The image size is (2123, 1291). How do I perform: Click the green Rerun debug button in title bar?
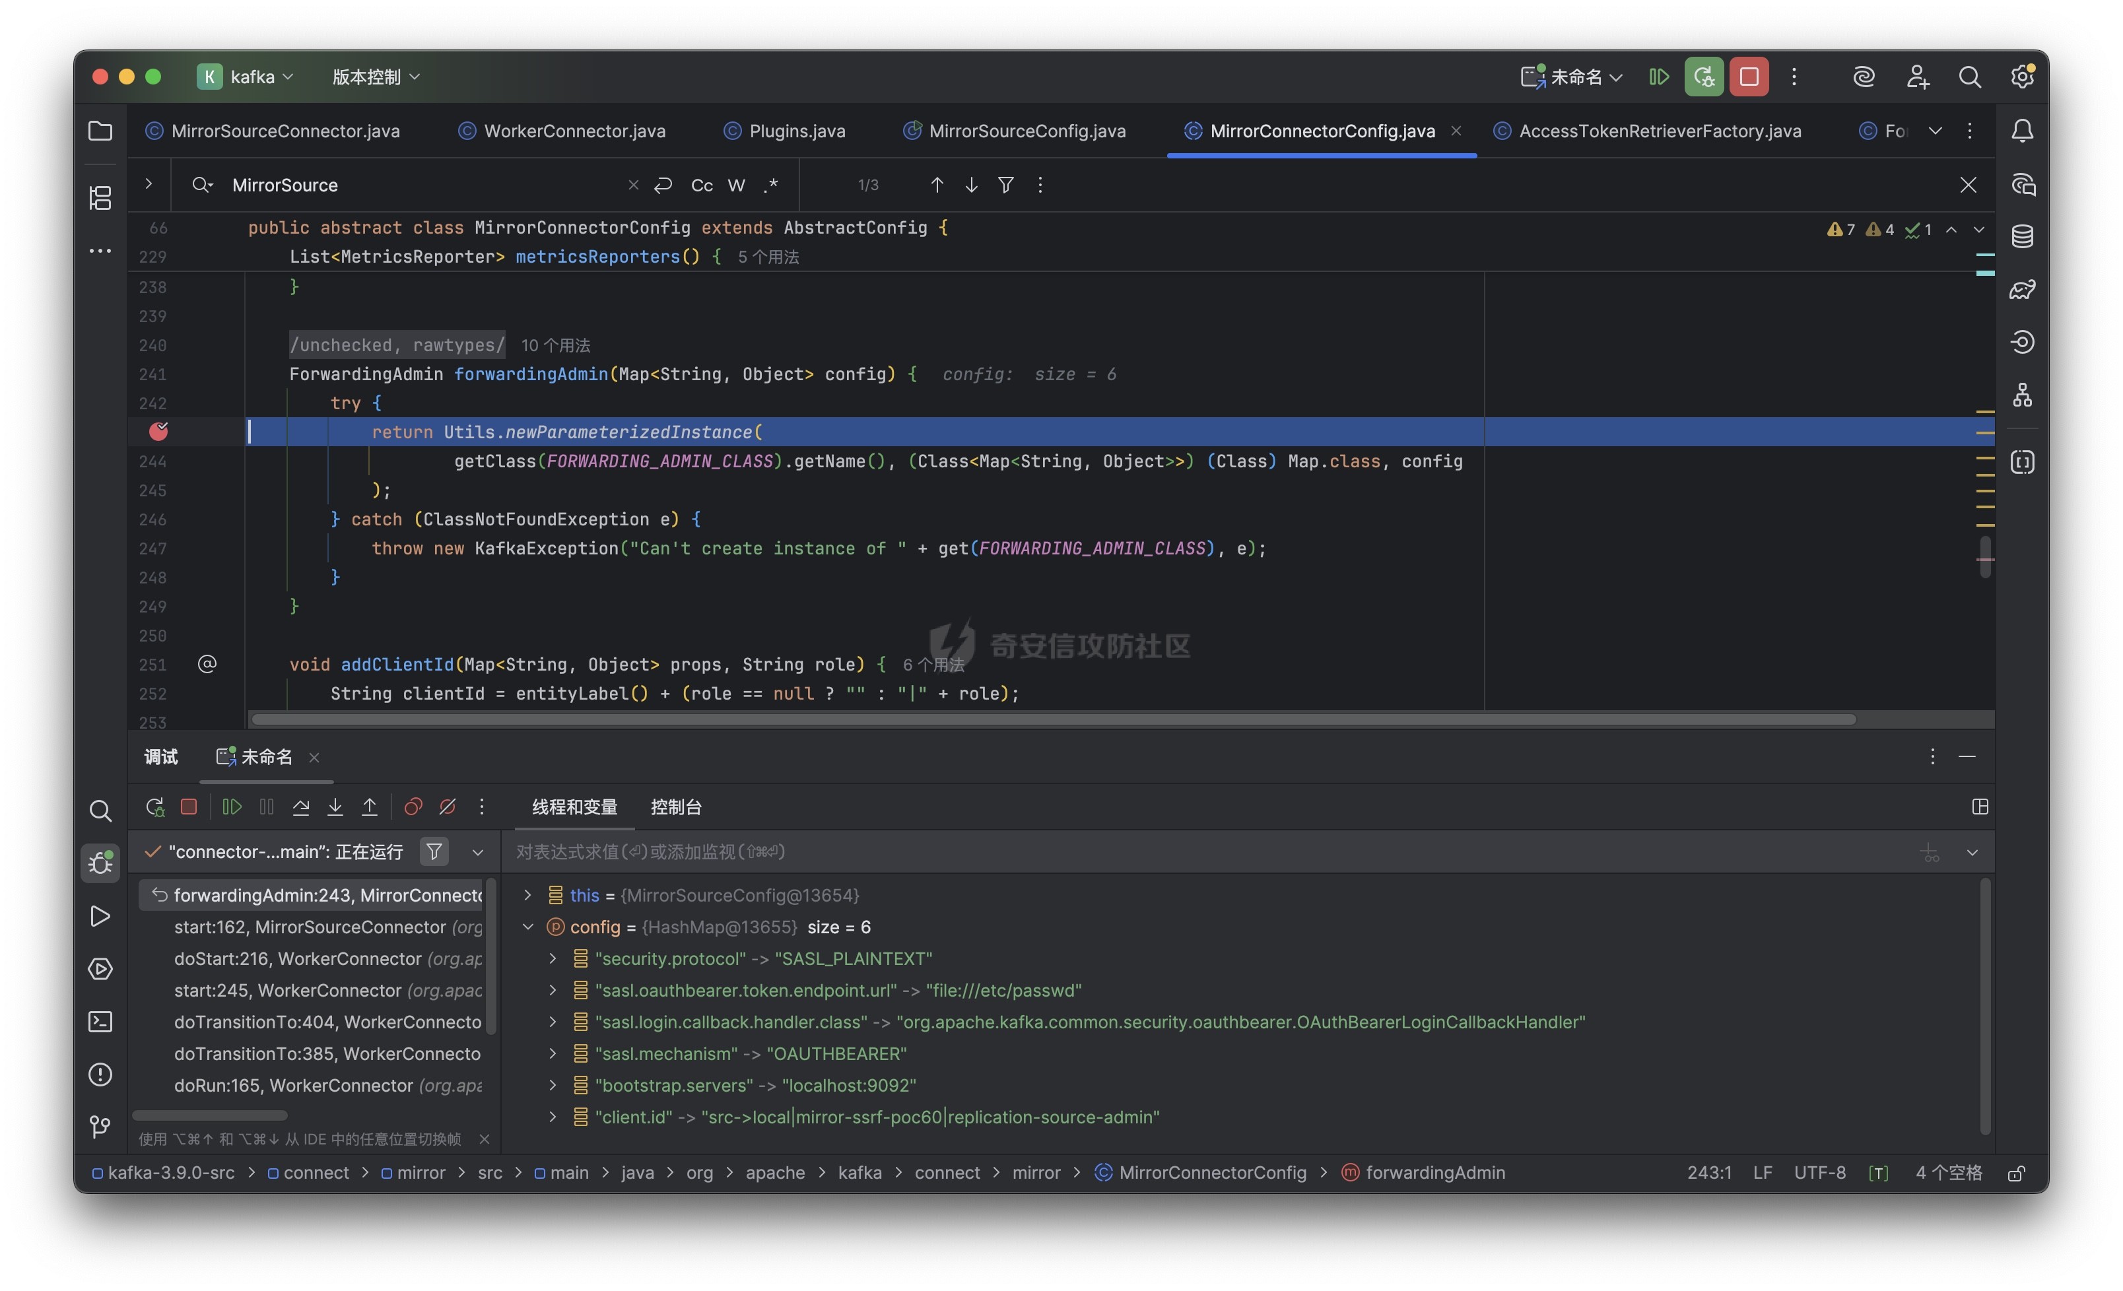pos(1703,77)
